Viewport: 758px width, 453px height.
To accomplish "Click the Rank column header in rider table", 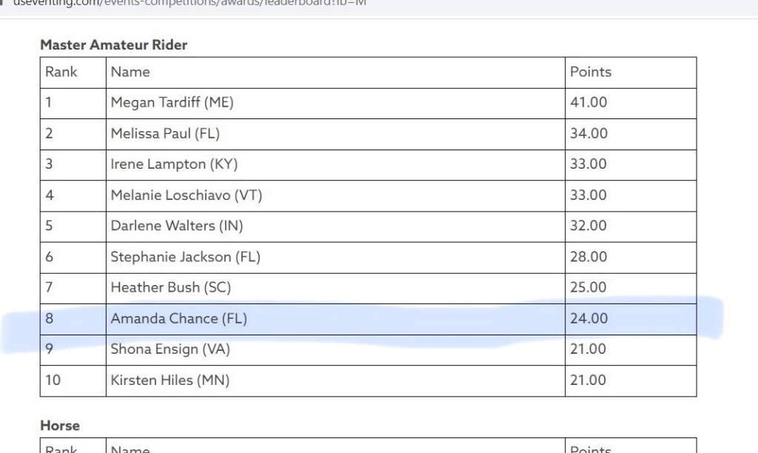I will pyautogui.click(x=61, y=72).
